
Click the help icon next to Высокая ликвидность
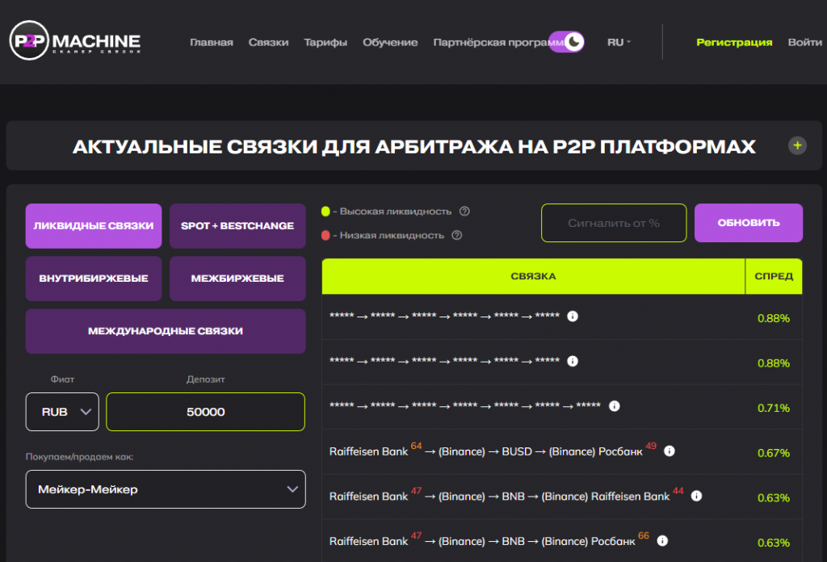464,212
